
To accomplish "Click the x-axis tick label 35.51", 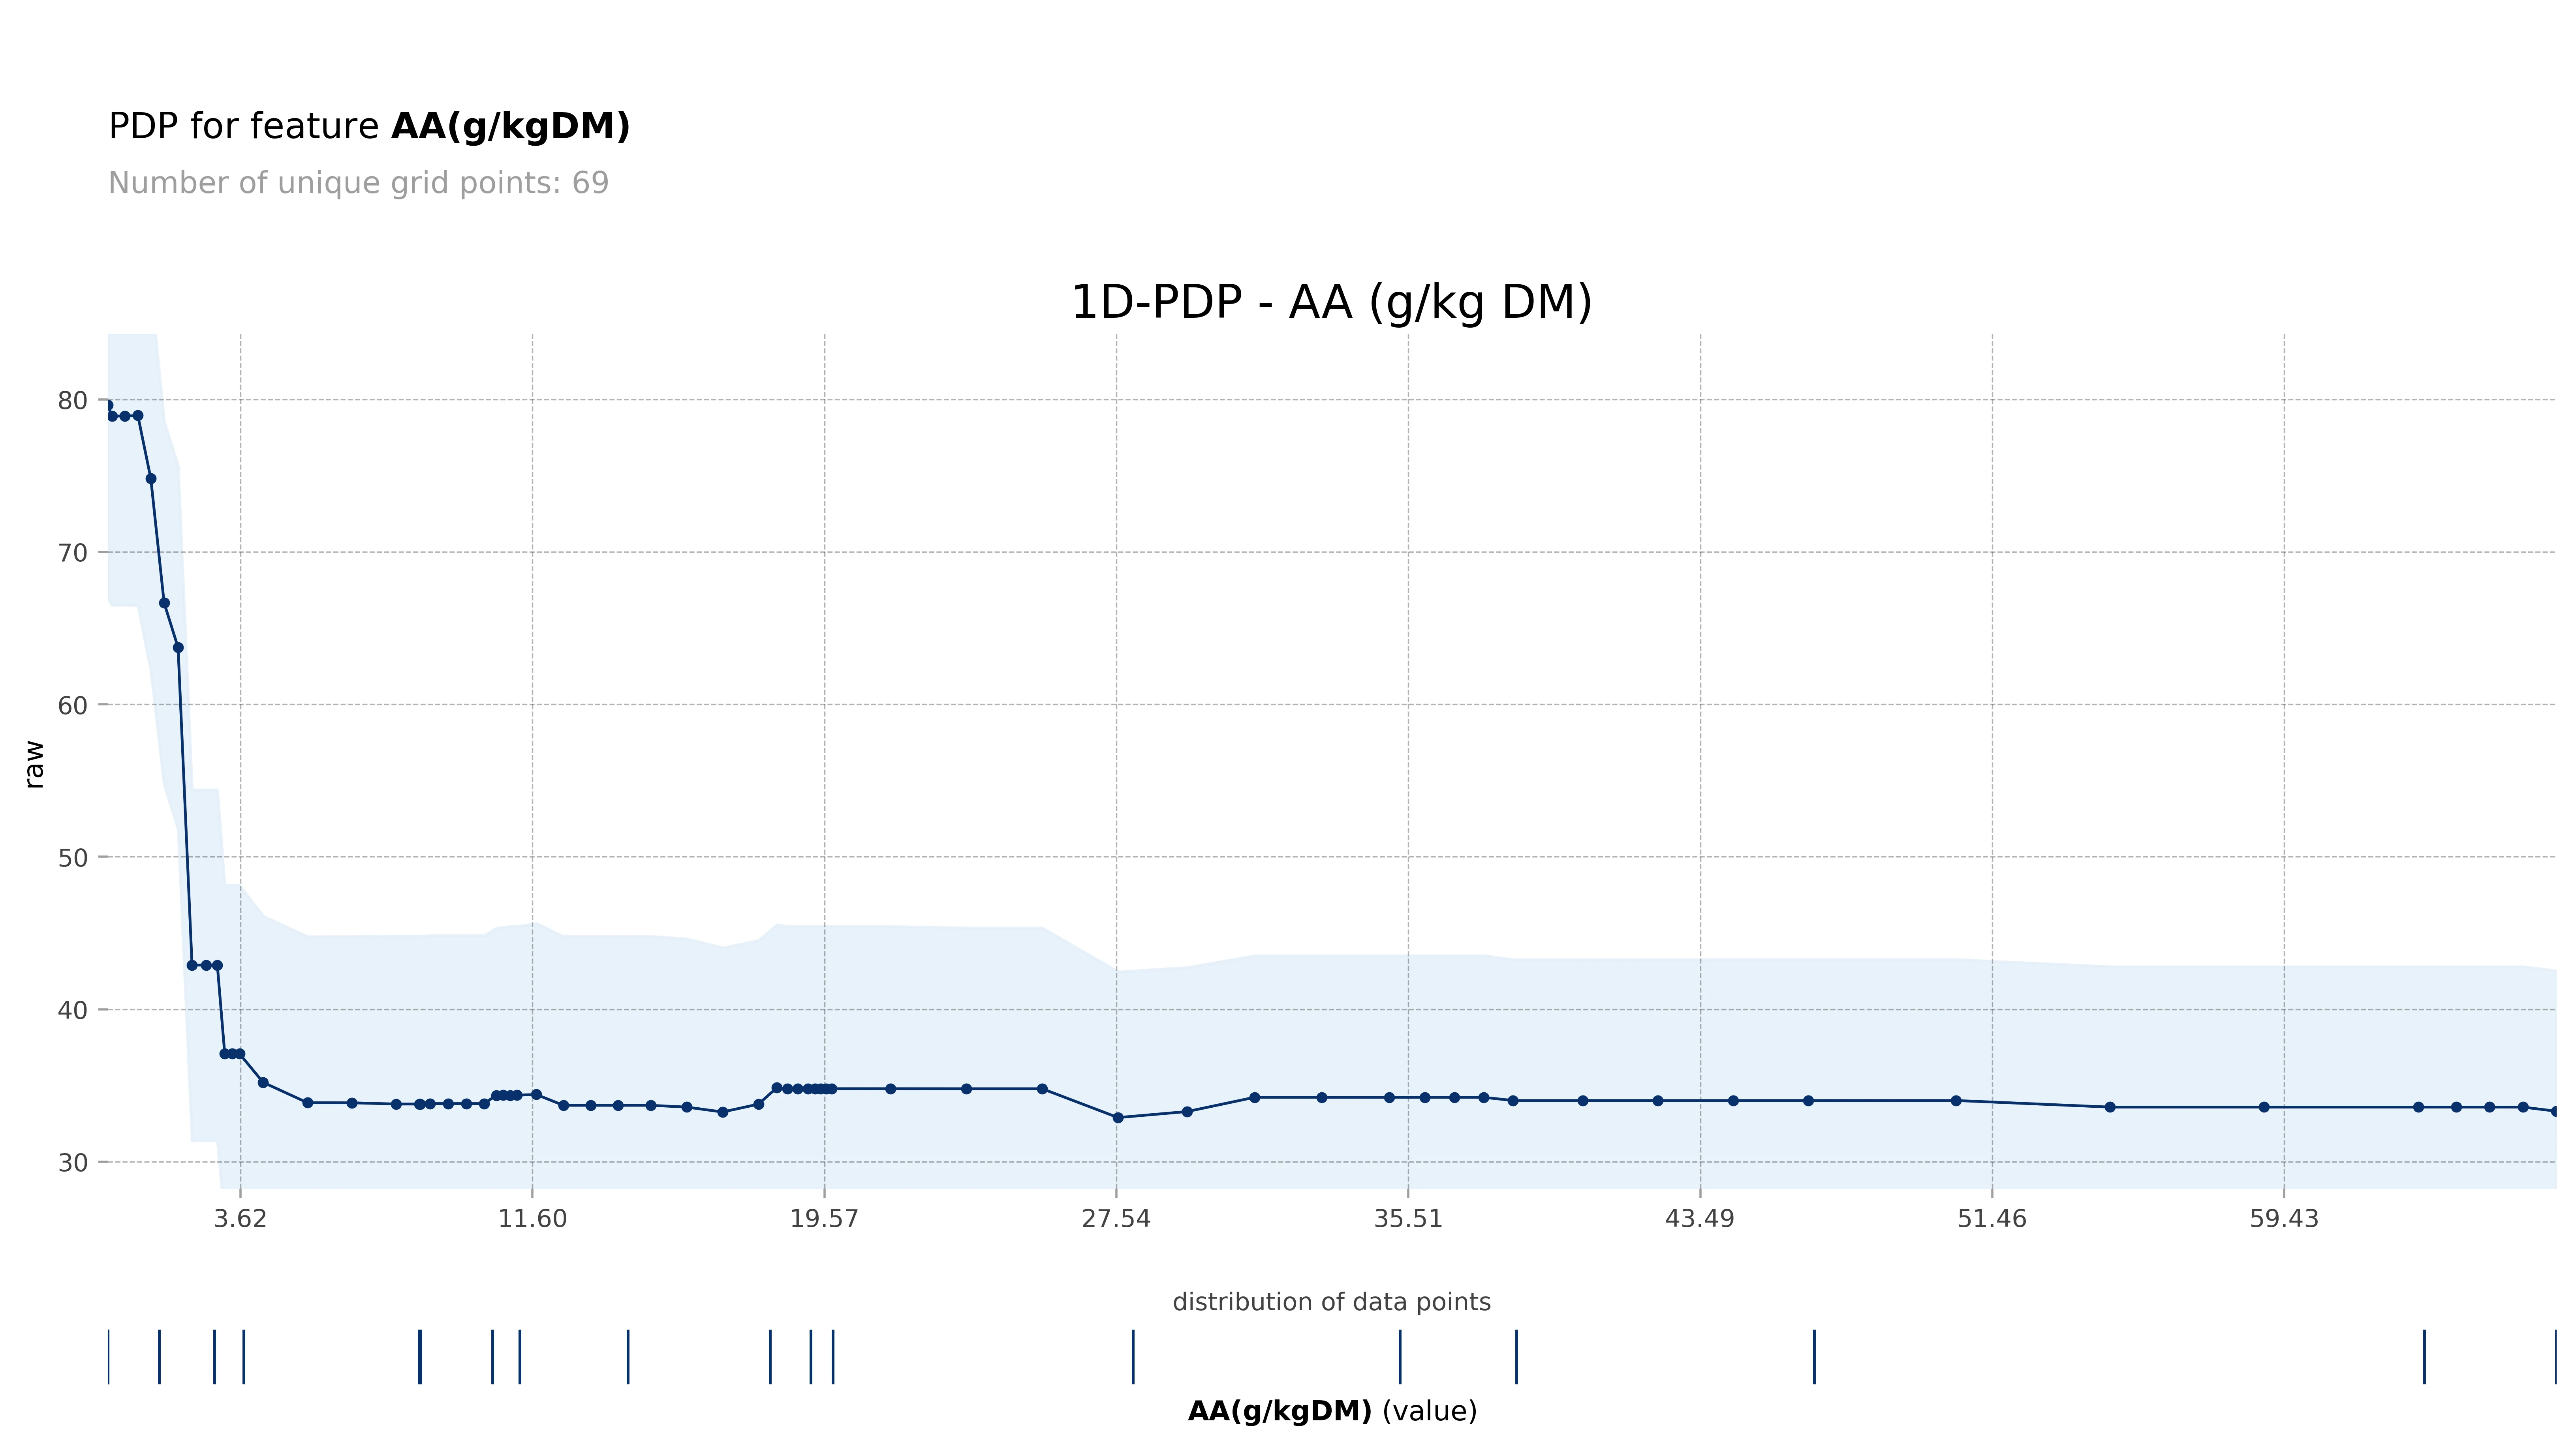I will [1408, 1219].
